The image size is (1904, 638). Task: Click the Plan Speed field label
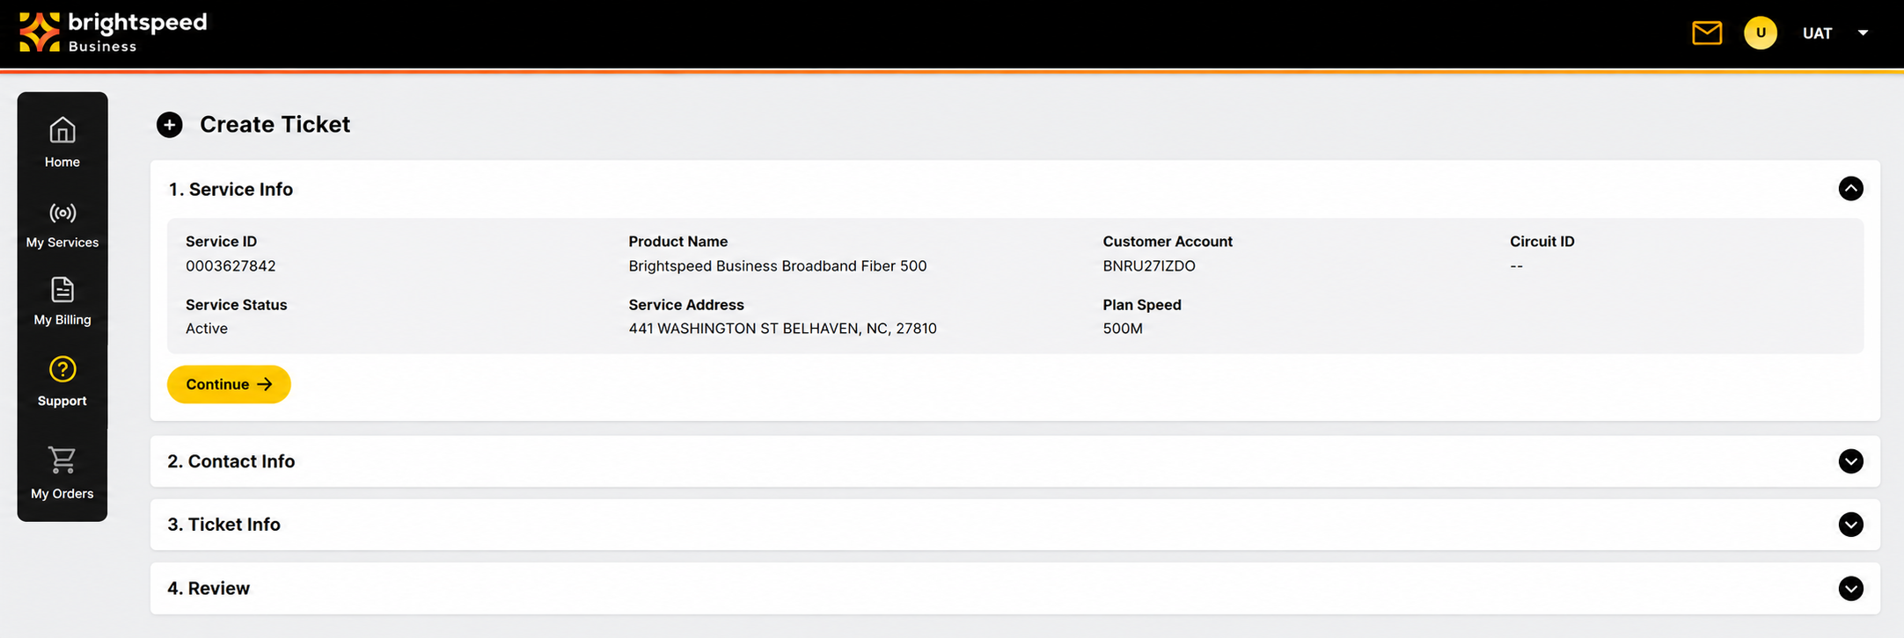(1142, 305)
